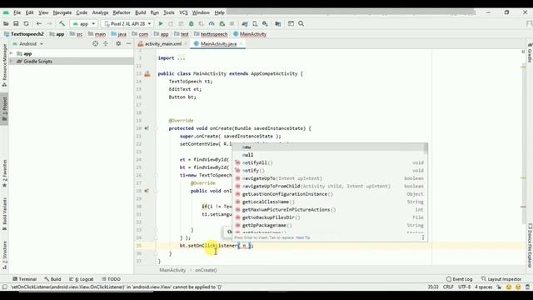This screenshot has height=300, width=533.
Task: Open the Layout Inspector
Action: click(x=501, y=279)
